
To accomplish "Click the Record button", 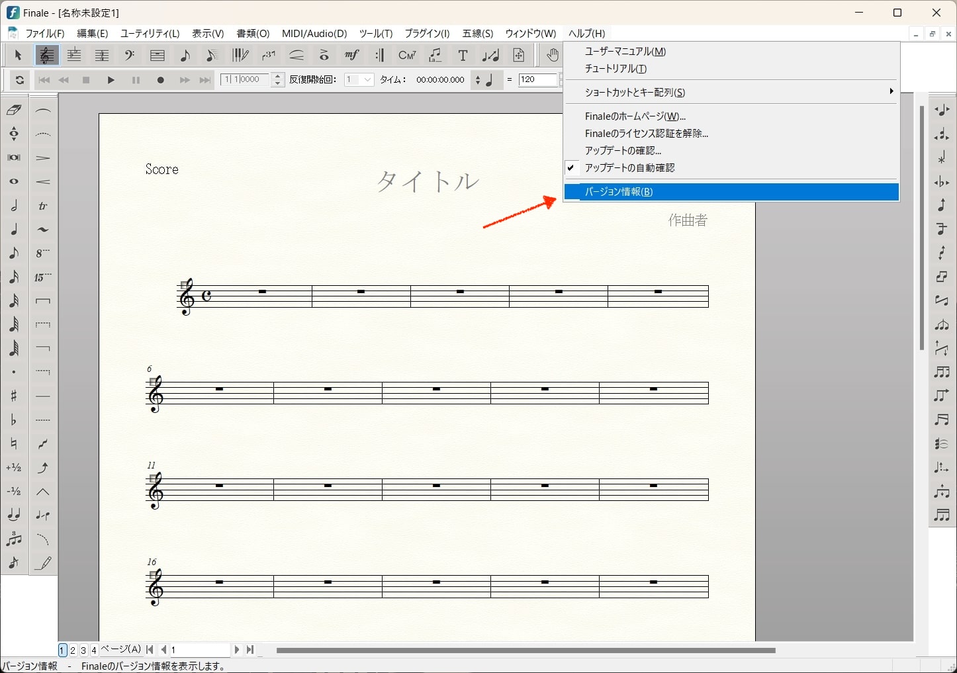I will (x=160, y=80).
